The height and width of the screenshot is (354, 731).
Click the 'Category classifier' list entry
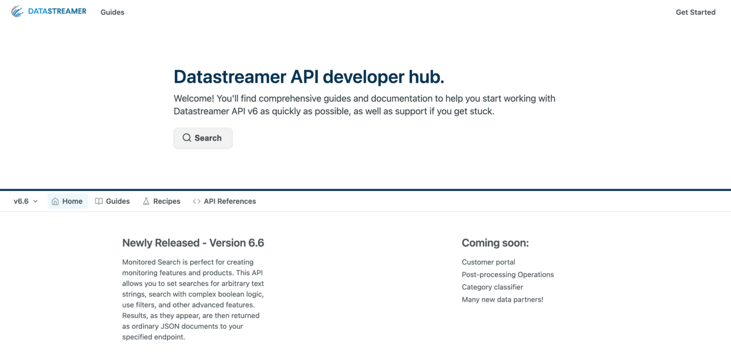pyautogui.click(x=492, y=287)
